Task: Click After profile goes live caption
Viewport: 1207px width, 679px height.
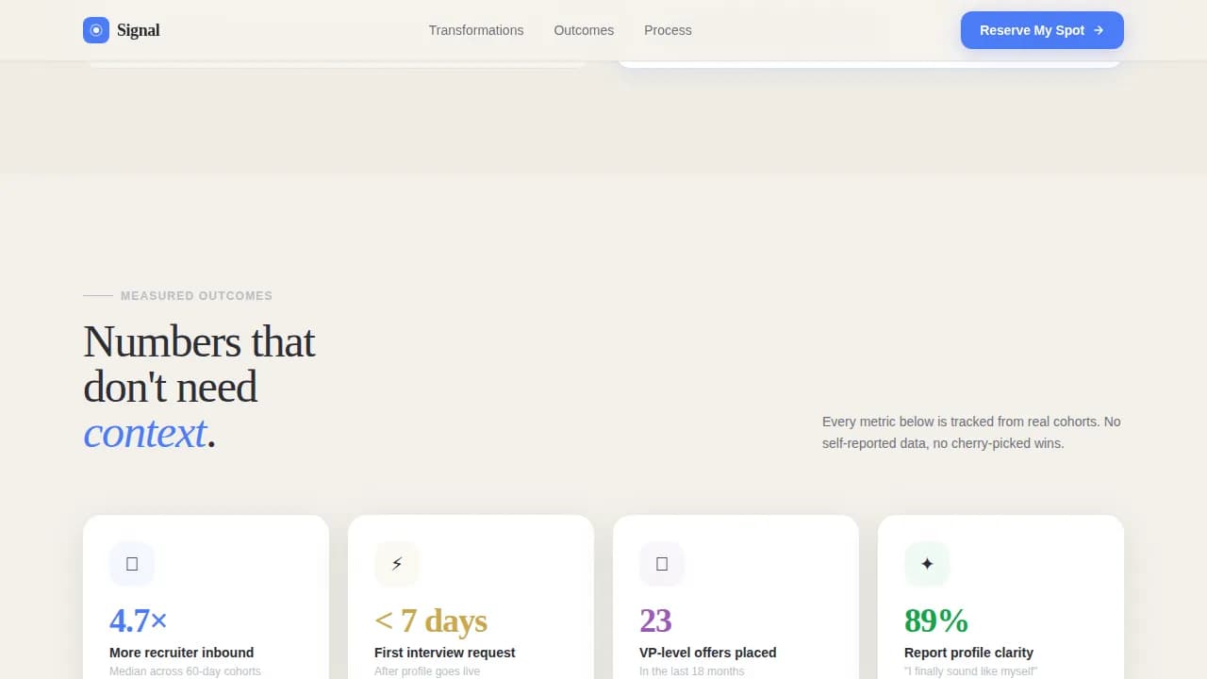Action: pyautogui.click(x=427, y=671)
